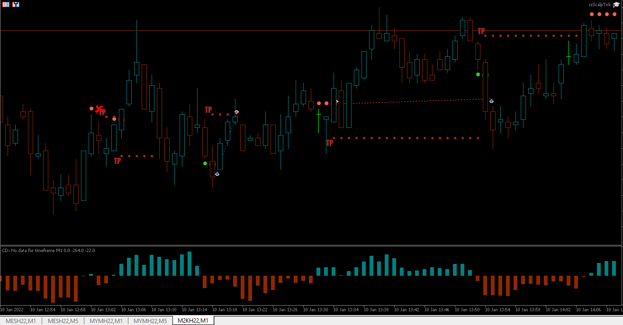Select the bright green candle near 14:02
Screen dimensions: 623x325
pyautogui.click(x=569, y=53)
